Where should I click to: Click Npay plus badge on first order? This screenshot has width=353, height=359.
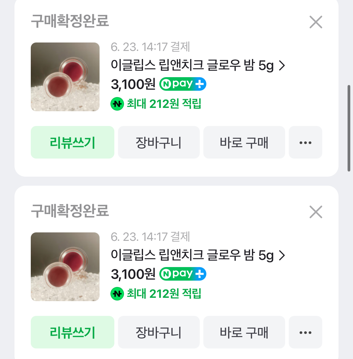183,84
